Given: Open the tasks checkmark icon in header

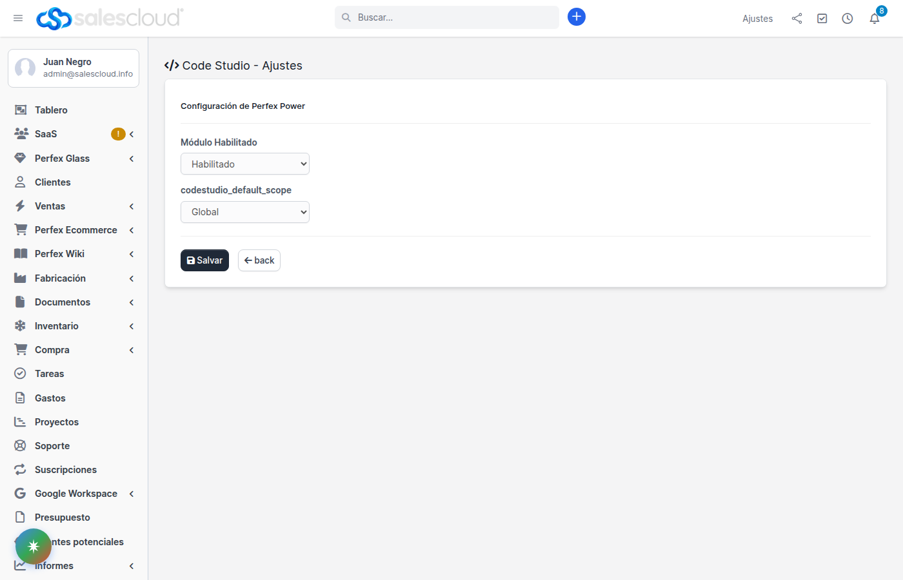Looking at the screenshot, I should 822,19.
